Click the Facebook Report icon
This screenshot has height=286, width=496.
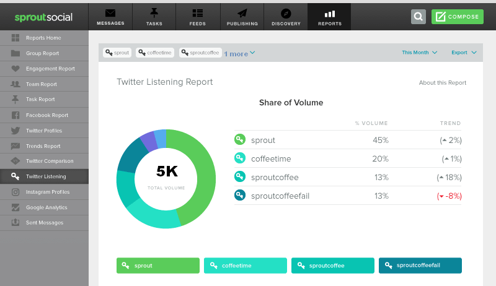(x=15, y=115)
